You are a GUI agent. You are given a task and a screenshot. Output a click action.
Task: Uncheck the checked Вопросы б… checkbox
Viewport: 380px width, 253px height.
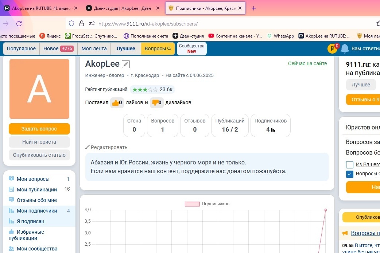pos(349,174)
